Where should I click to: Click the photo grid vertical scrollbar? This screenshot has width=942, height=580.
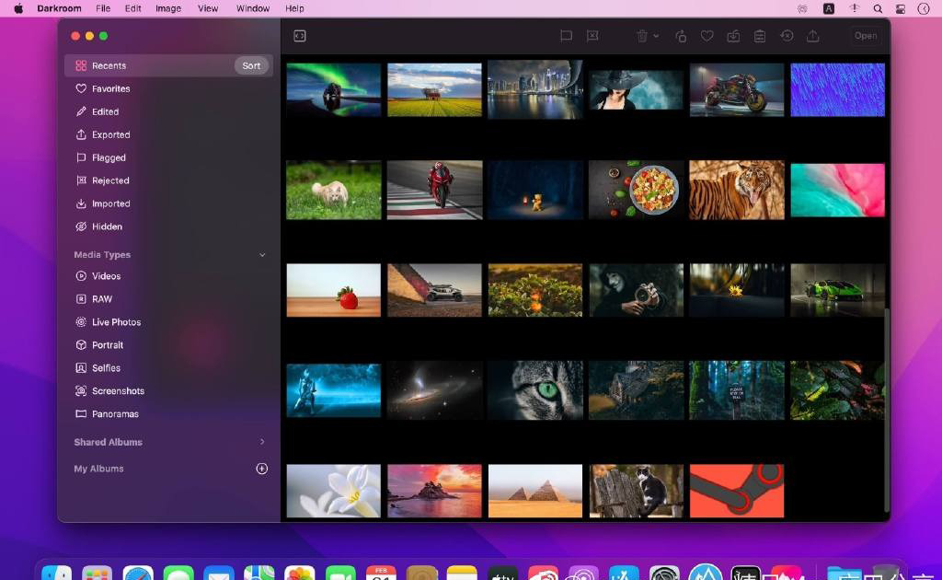coord(887,405)
